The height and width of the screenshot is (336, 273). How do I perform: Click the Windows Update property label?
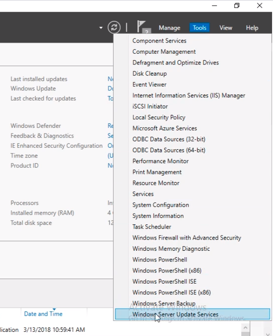[x=33, y=88]
